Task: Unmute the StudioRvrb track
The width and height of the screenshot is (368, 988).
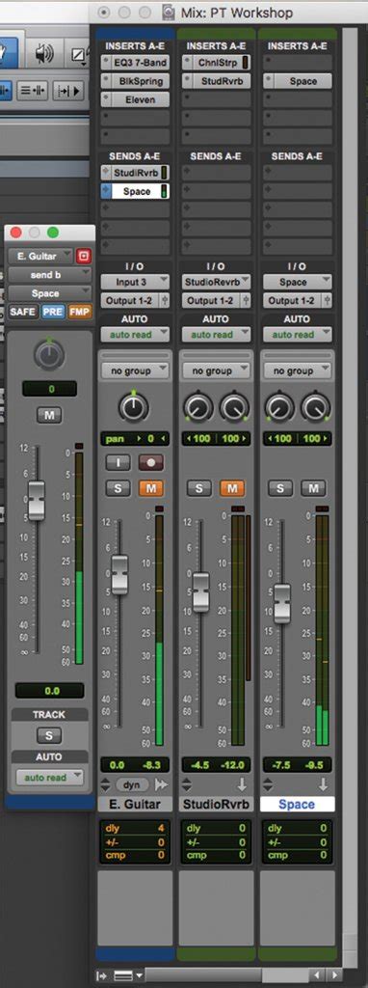Action: point(232,487)
